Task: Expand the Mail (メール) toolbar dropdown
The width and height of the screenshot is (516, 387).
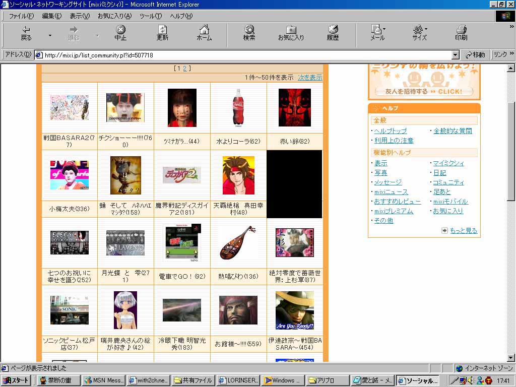Action: (x=384, y=29)
